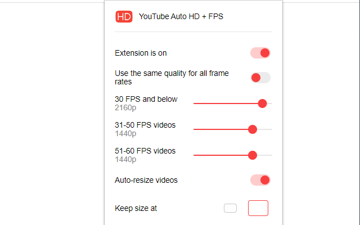
Task: Click the 31-50 FPS videos slider handle
Action: coord(253,129)
